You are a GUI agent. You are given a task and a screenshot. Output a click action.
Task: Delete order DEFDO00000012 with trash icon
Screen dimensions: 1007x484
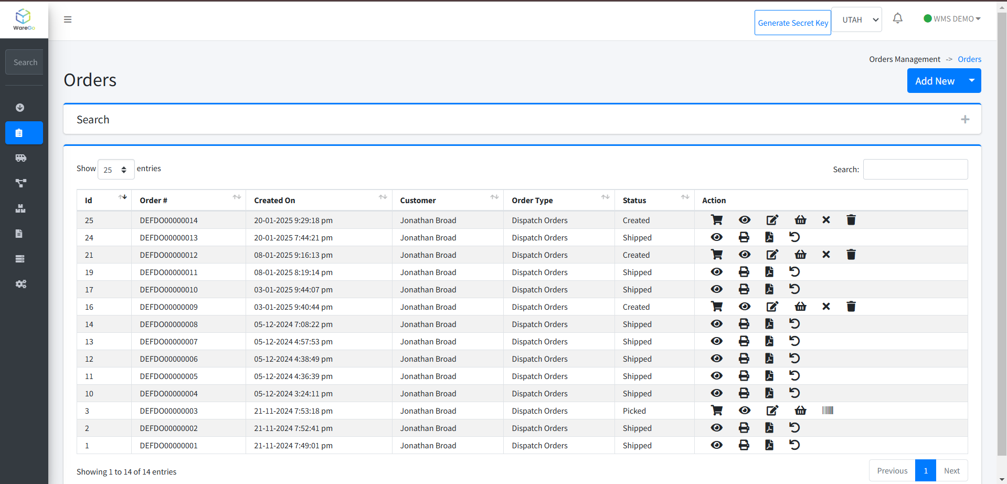pos(851,255)
